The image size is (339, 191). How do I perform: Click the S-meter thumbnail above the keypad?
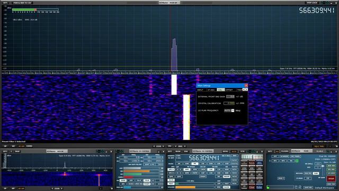tap(252, 157)
